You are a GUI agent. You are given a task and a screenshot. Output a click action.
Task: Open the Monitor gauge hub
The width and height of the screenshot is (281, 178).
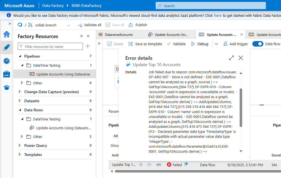(x=7, y=61)
